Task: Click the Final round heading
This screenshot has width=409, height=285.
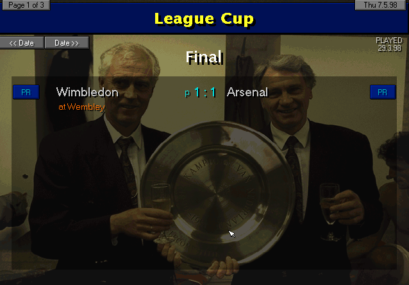Action: tap(204, 57)
